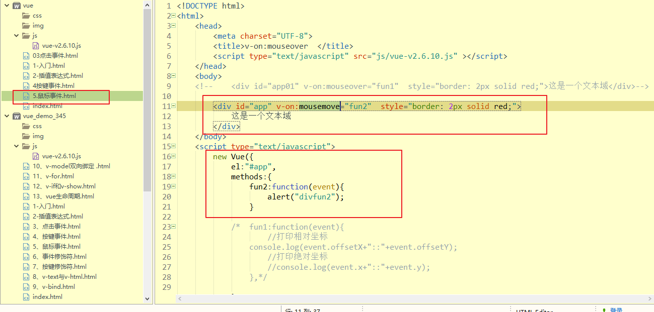Click the file icon of 6、事件修饰符.html

[x=26, y=257]
